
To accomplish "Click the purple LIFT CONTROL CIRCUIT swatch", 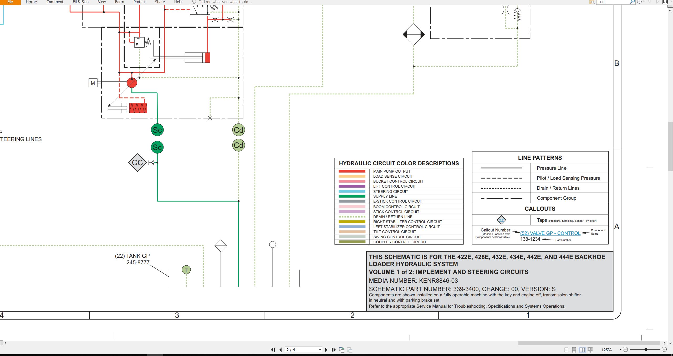I will pos(352,186).
